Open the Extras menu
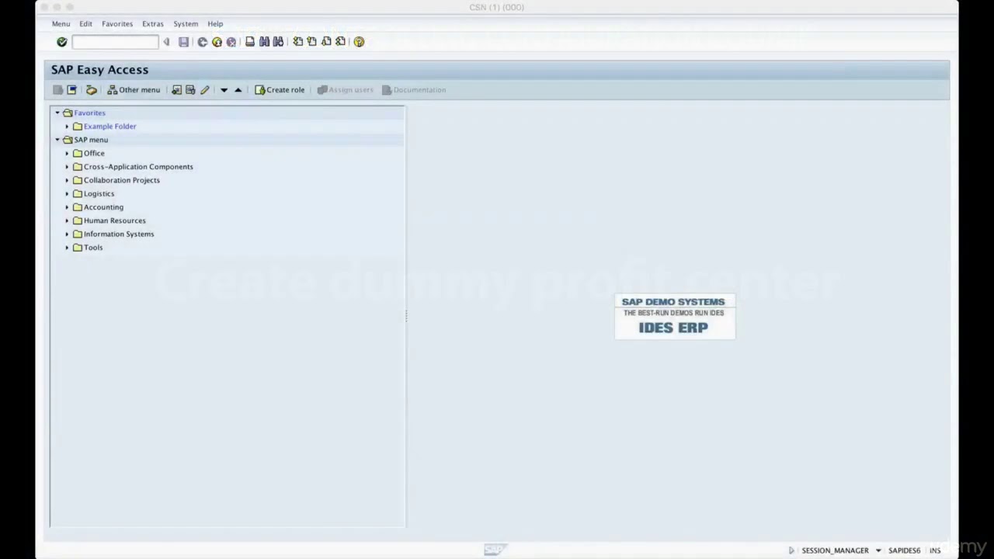This screenshot has height=559, width=994. [x=153, y=24]
